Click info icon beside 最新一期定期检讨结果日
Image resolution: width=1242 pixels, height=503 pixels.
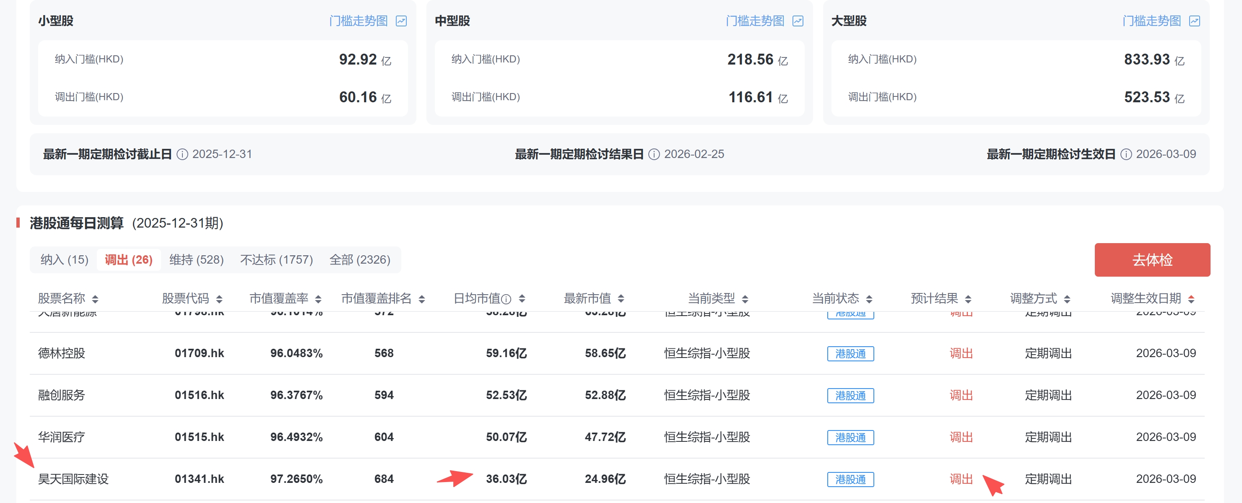pos(654,155)
